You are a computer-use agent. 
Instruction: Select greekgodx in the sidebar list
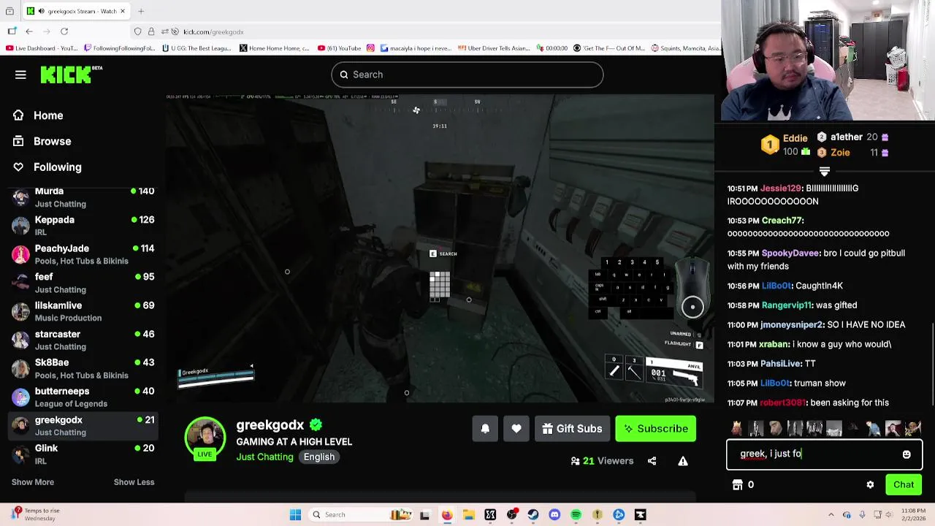[83, 426]
